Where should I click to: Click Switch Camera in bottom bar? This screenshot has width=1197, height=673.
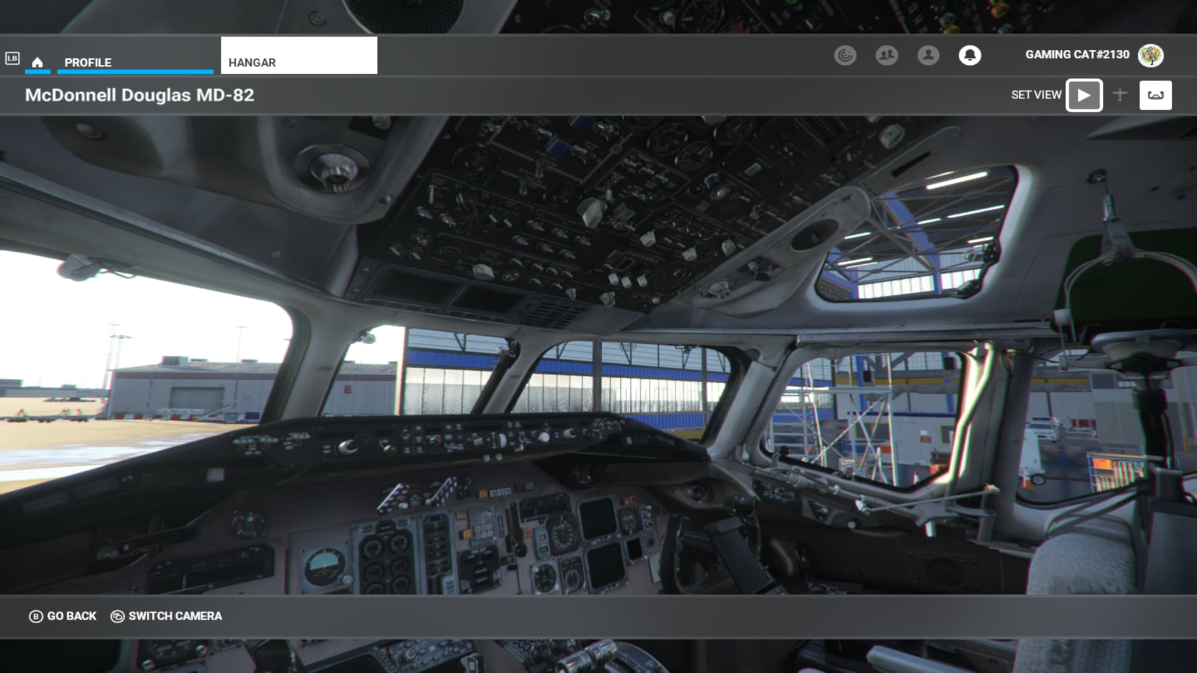tap(166, 616)
